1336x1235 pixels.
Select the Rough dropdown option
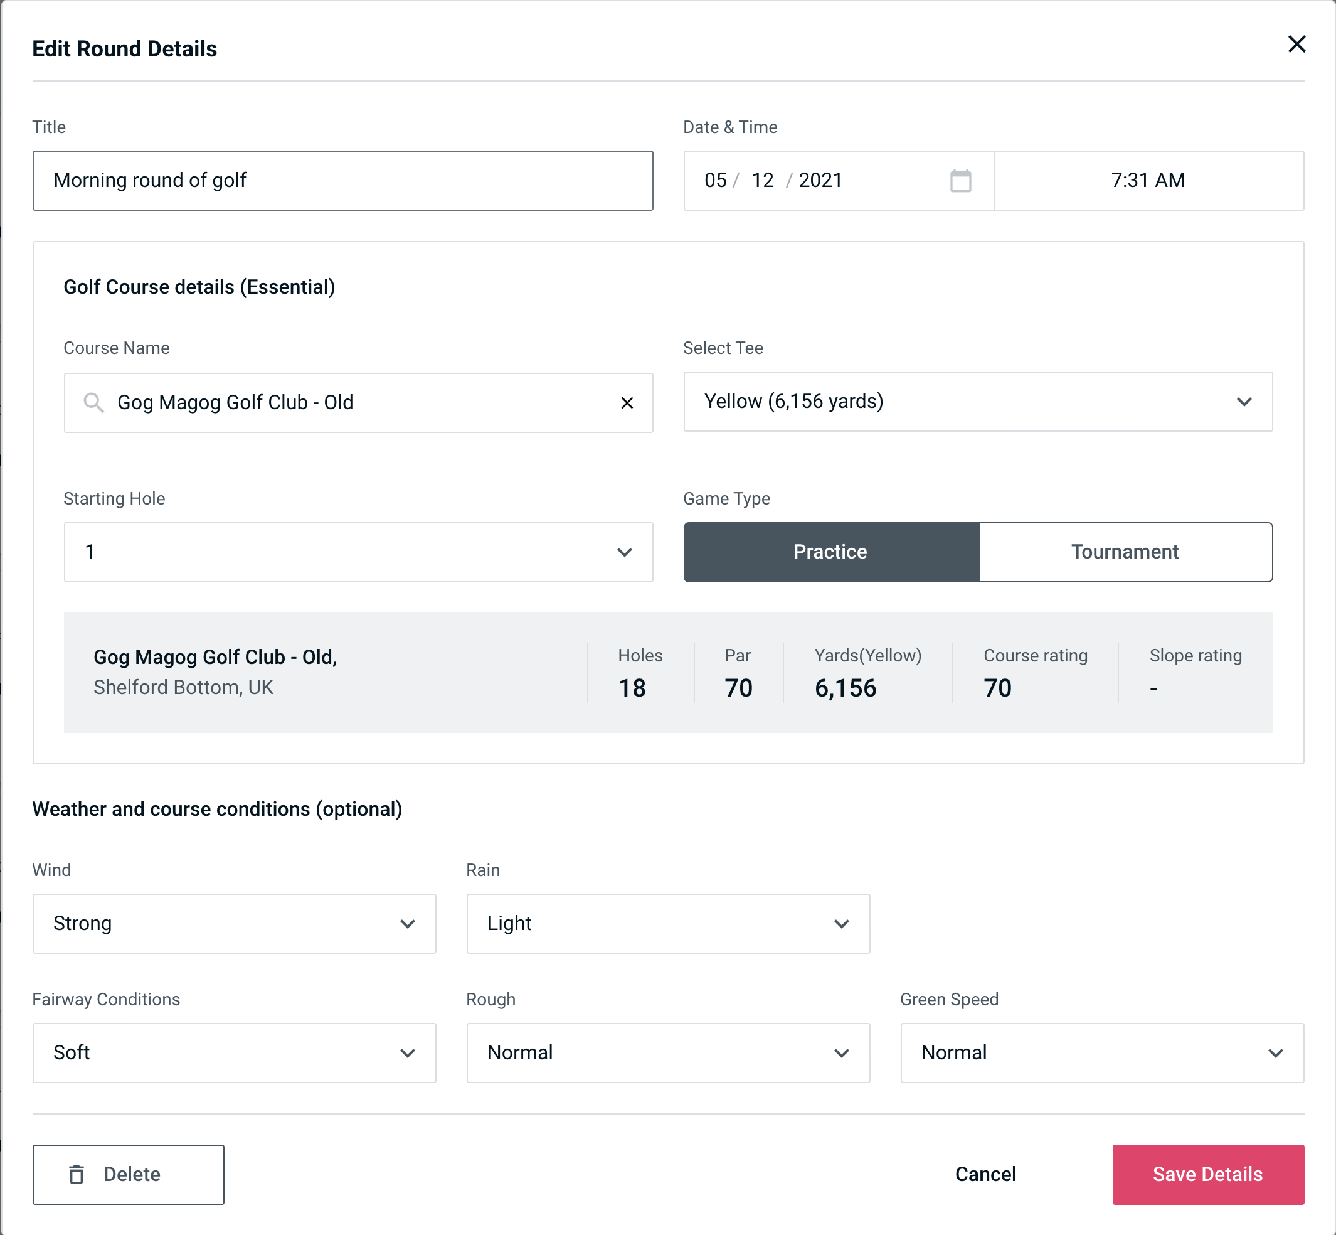[668, 1052]
